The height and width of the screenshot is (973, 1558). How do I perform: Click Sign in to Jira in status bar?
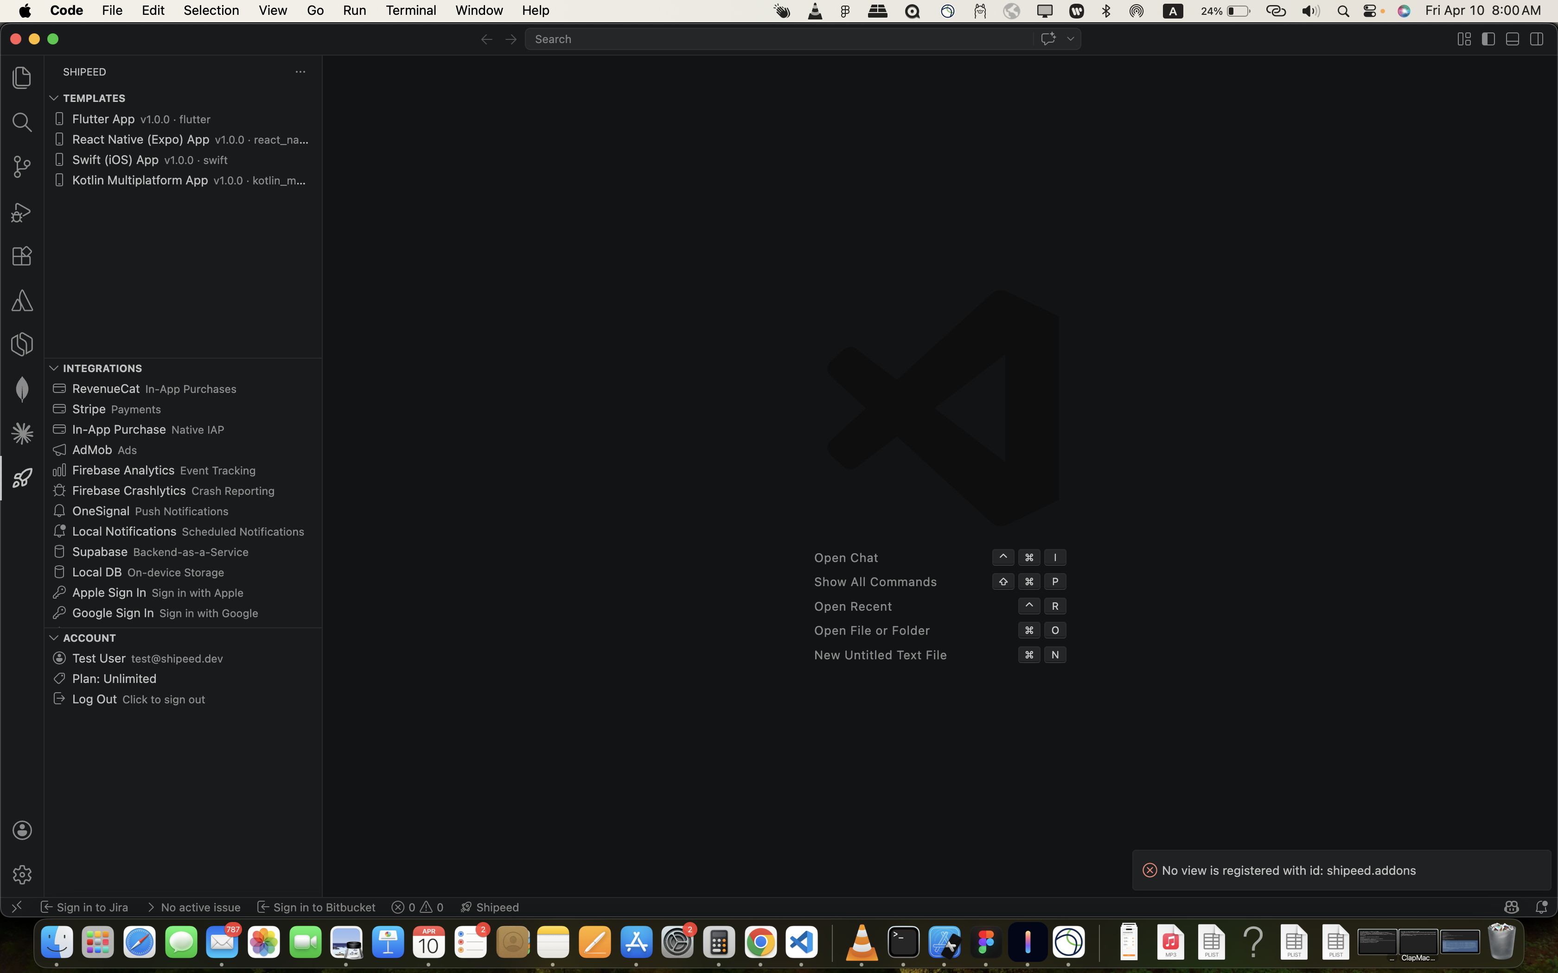(84, 907)
